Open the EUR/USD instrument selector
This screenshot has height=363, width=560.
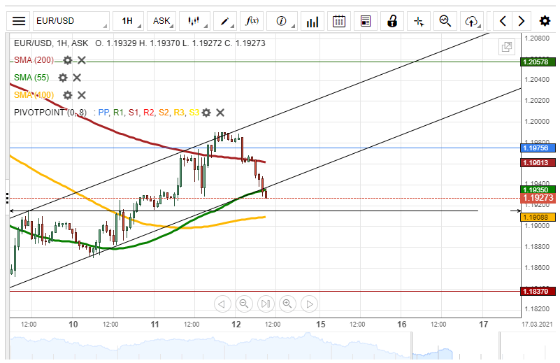[x=71, y=21]
